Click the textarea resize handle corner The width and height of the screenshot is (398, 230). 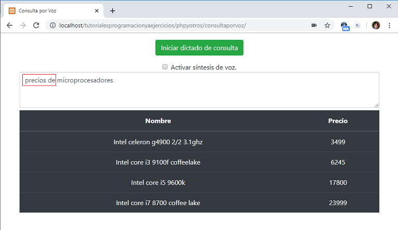377,105
